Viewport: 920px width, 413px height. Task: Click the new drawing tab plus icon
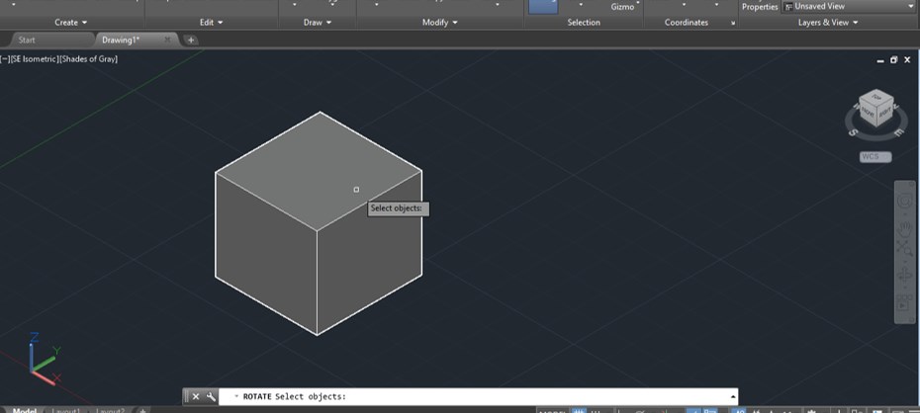[x=191, y=40]
